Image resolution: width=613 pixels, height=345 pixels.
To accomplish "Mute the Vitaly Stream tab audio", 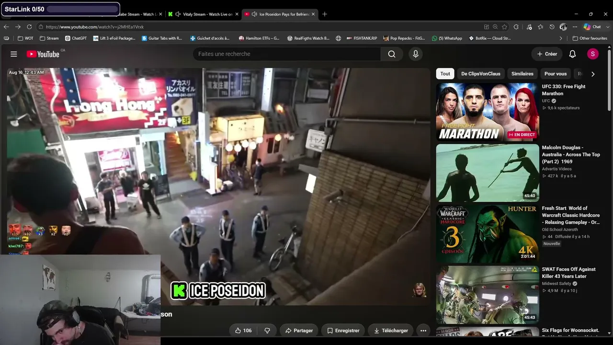I will (x=178, y=14).
